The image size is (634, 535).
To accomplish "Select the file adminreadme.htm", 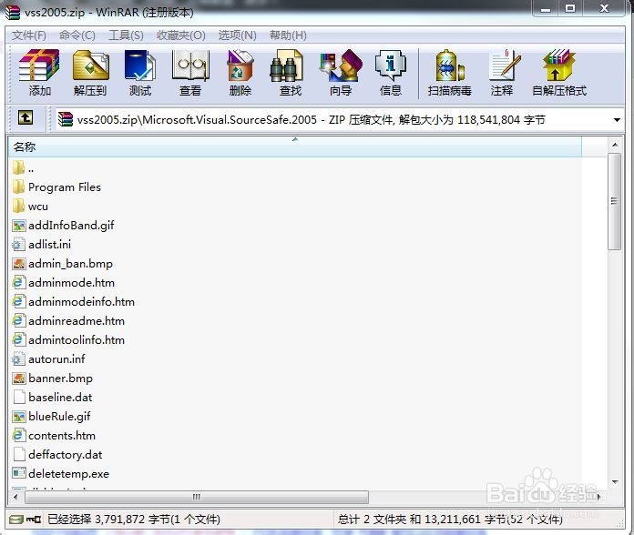I will 77,321.
